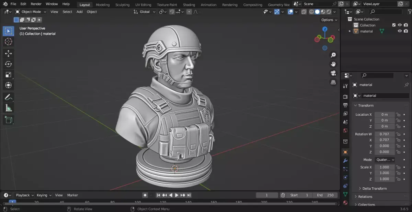Switch to rendered viewport shading
The height and width of the screenshot is (212, 412).
pyautogui.click(x=329, y=12)
